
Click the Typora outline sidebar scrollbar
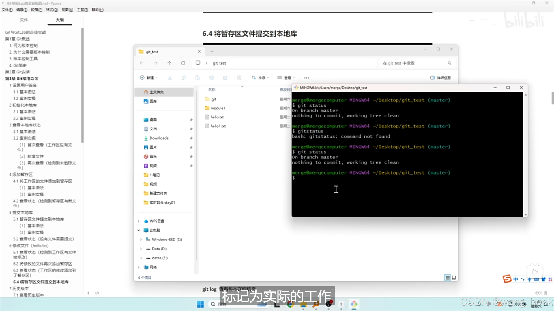[83, 85]
